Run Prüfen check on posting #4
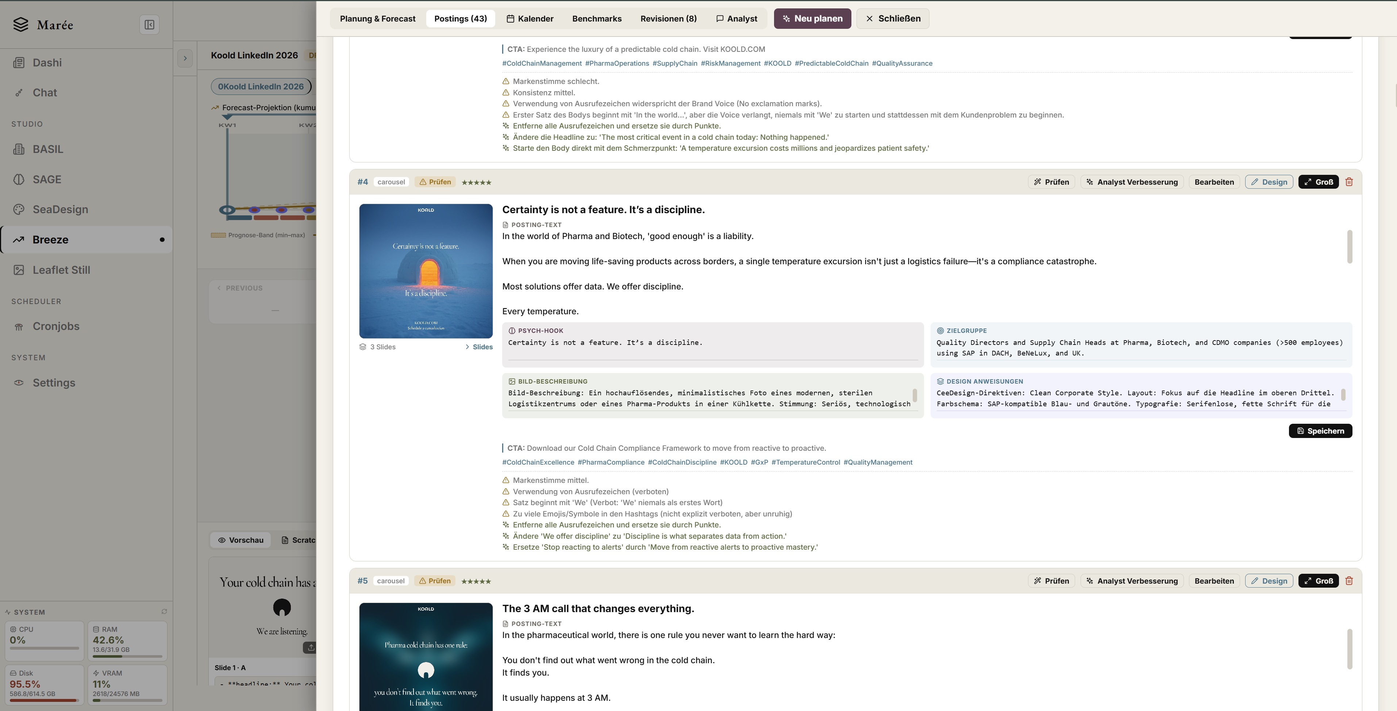The height and width of the screenshot is (711, 1397). tap(1051, 182)
